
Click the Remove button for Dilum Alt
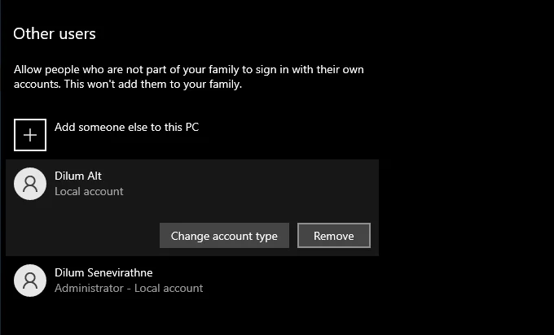[x=334, y=235]
